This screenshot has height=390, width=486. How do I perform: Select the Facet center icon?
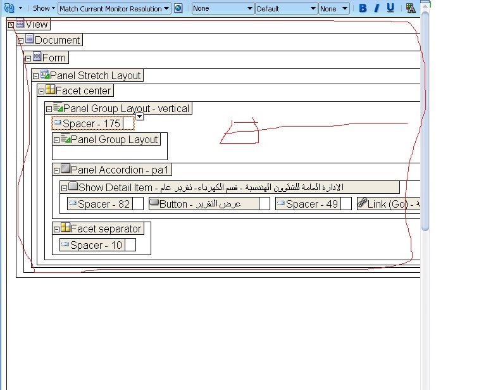click(50, 91)
